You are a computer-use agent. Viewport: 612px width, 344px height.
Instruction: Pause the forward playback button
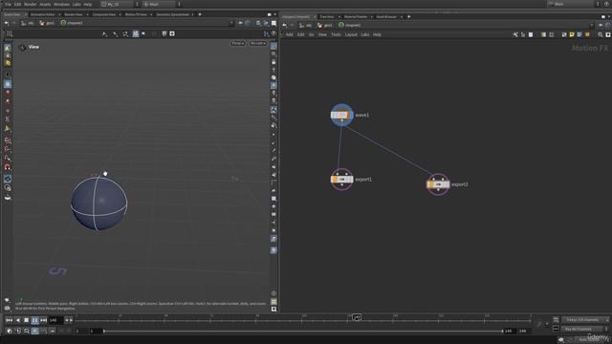click(x=34, y=320)
